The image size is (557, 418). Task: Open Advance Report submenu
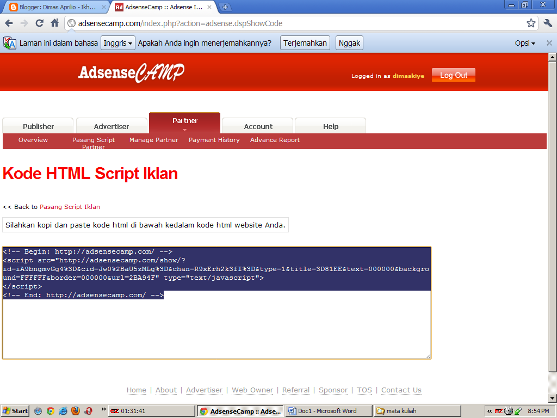pyautogui.click(x=275, y=140)
